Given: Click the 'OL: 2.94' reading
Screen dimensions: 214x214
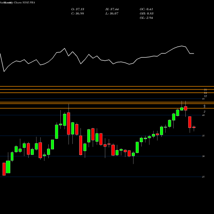Looking at the screenshot, I should [146, 18].
